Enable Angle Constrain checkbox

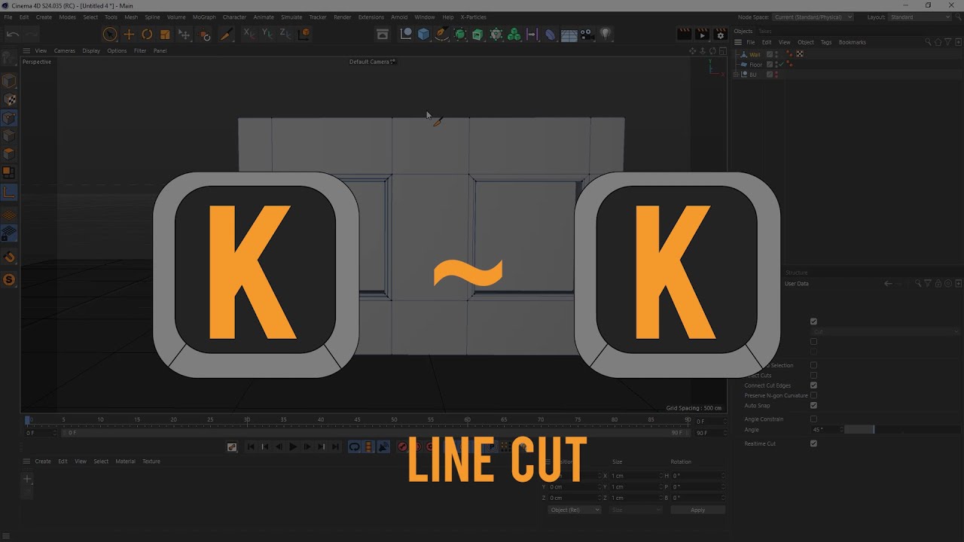813,419
